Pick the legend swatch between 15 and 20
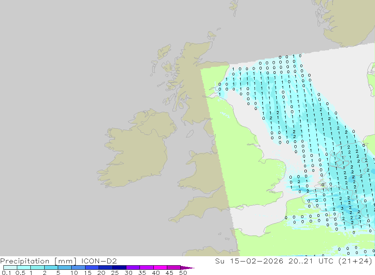 point(92,267)
